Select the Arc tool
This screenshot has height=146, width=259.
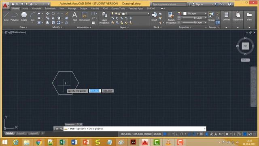[x=33, y=17]
